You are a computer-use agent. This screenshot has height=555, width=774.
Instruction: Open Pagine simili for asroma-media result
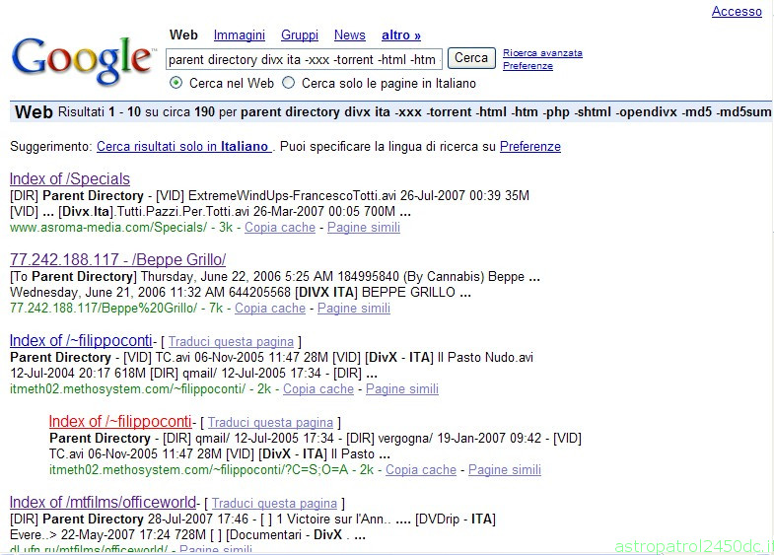point(364,227)
